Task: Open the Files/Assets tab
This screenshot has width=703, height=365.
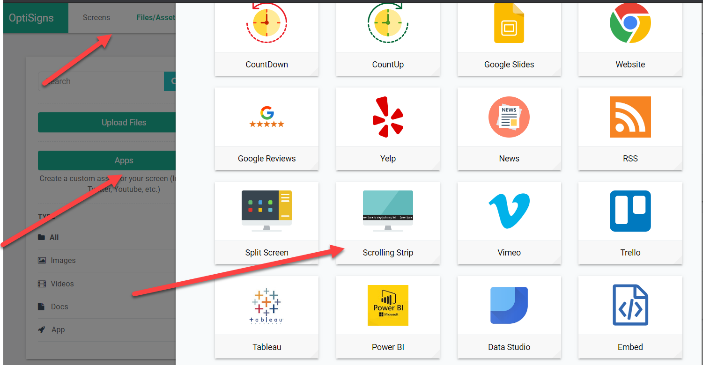Action: click(155, 18)
